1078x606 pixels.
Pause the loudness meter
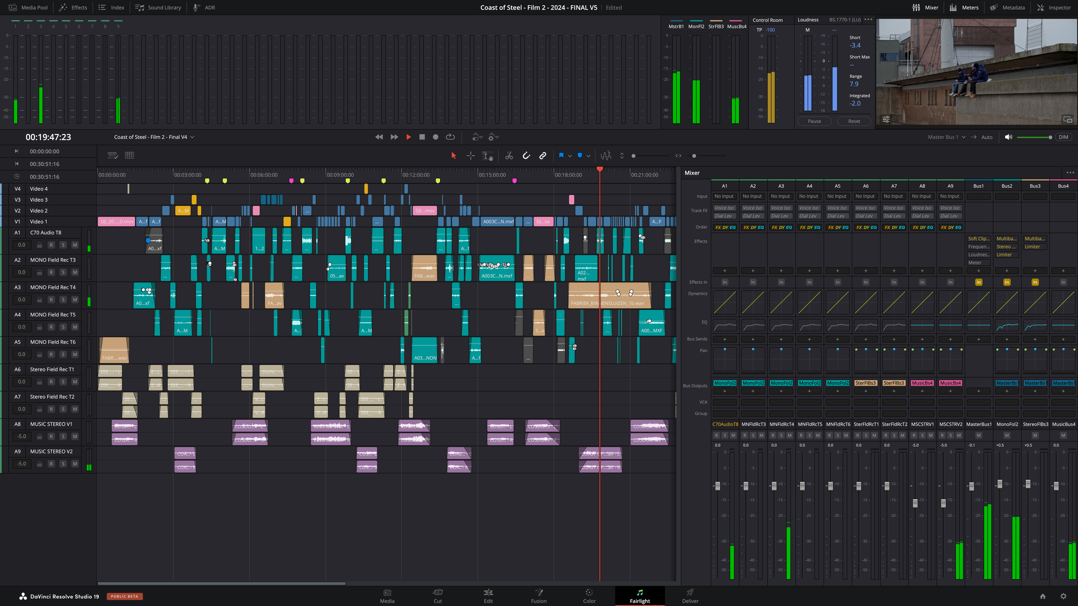coord(814,121)
